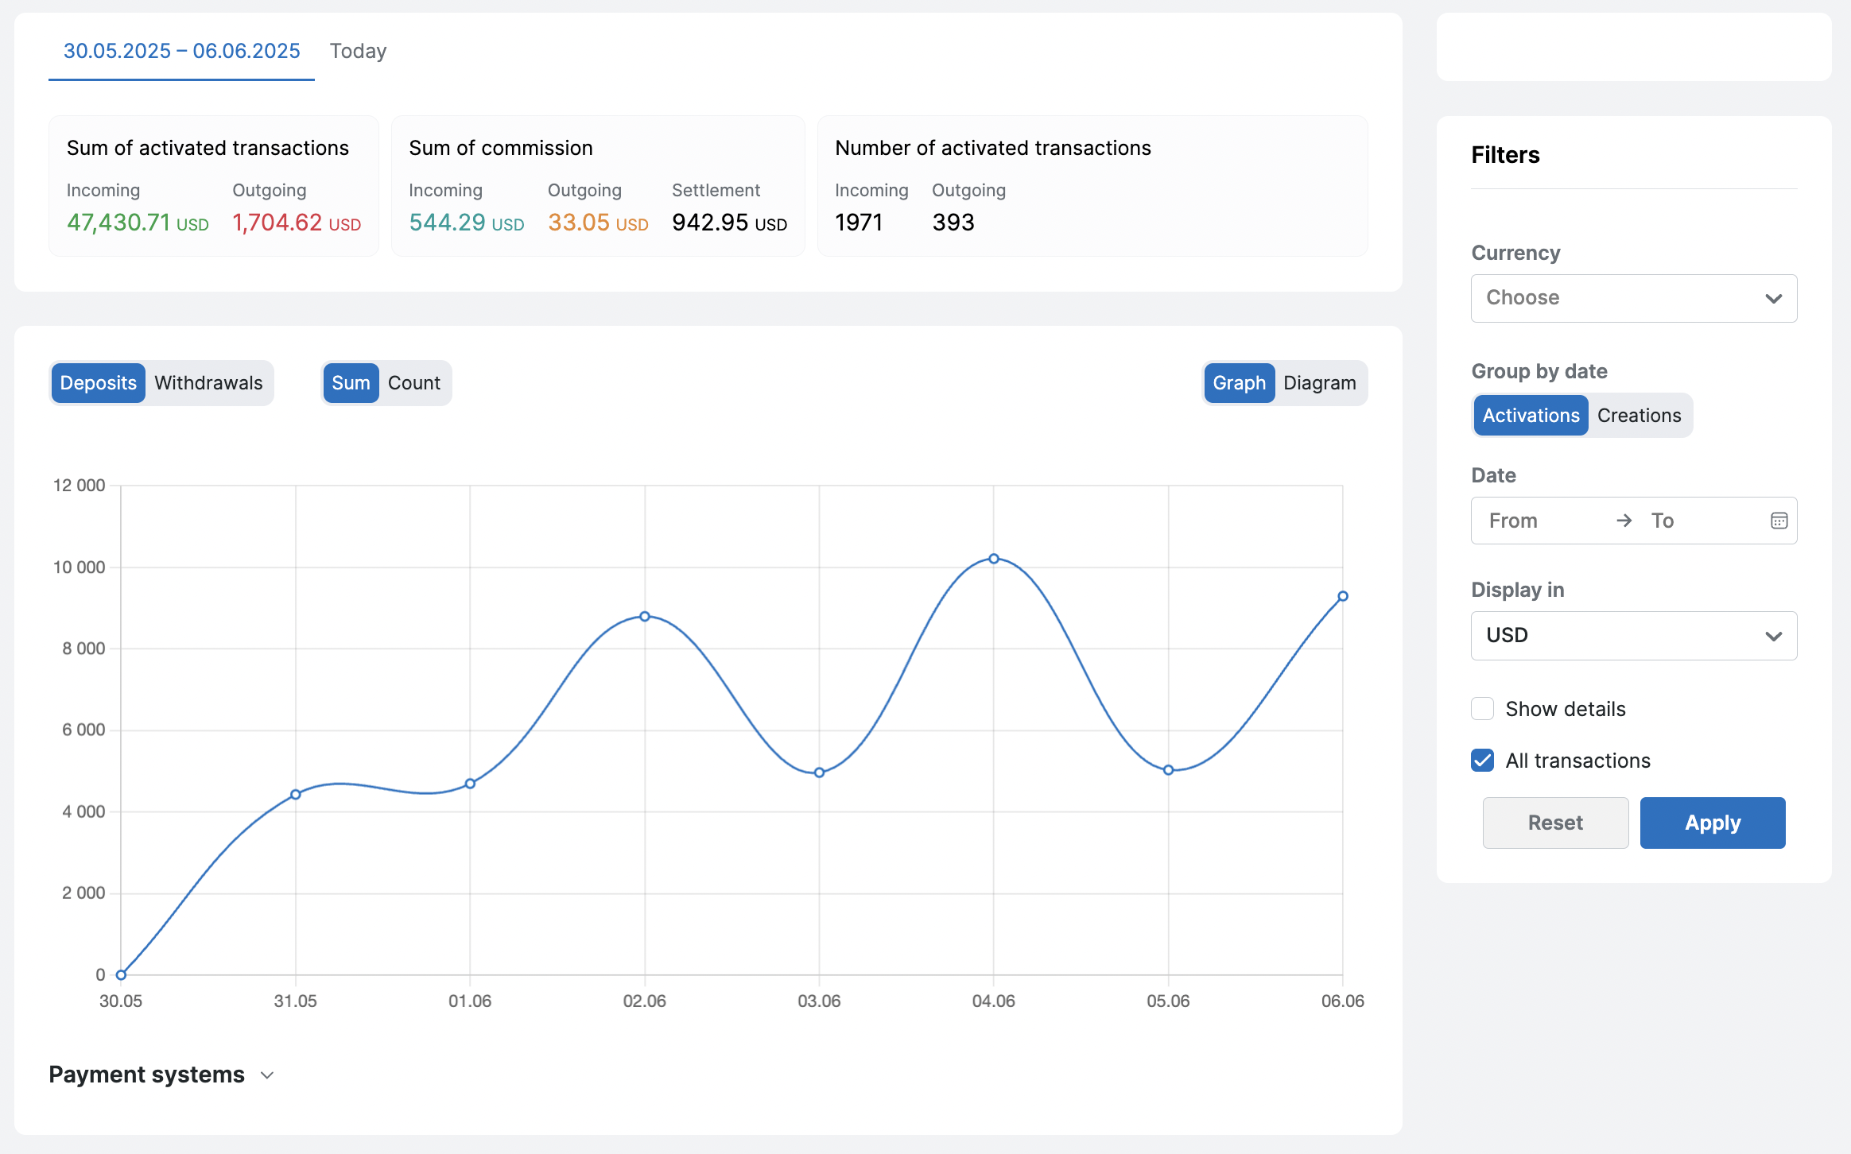Switch the chart to Withdrawals

[x=208, y=383]
